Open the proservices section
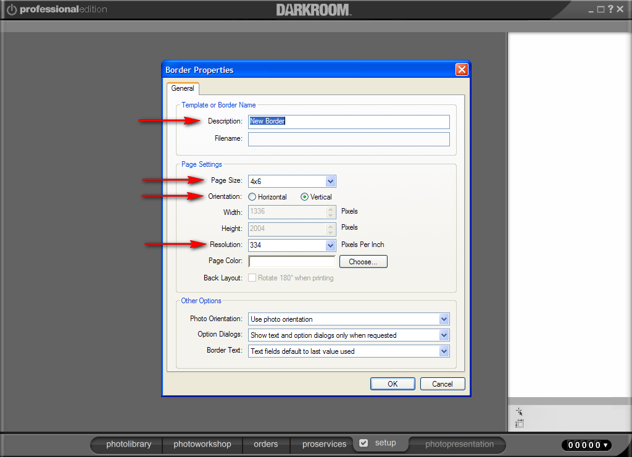Viewport: 632px width, 457px height. pos(324,444)
